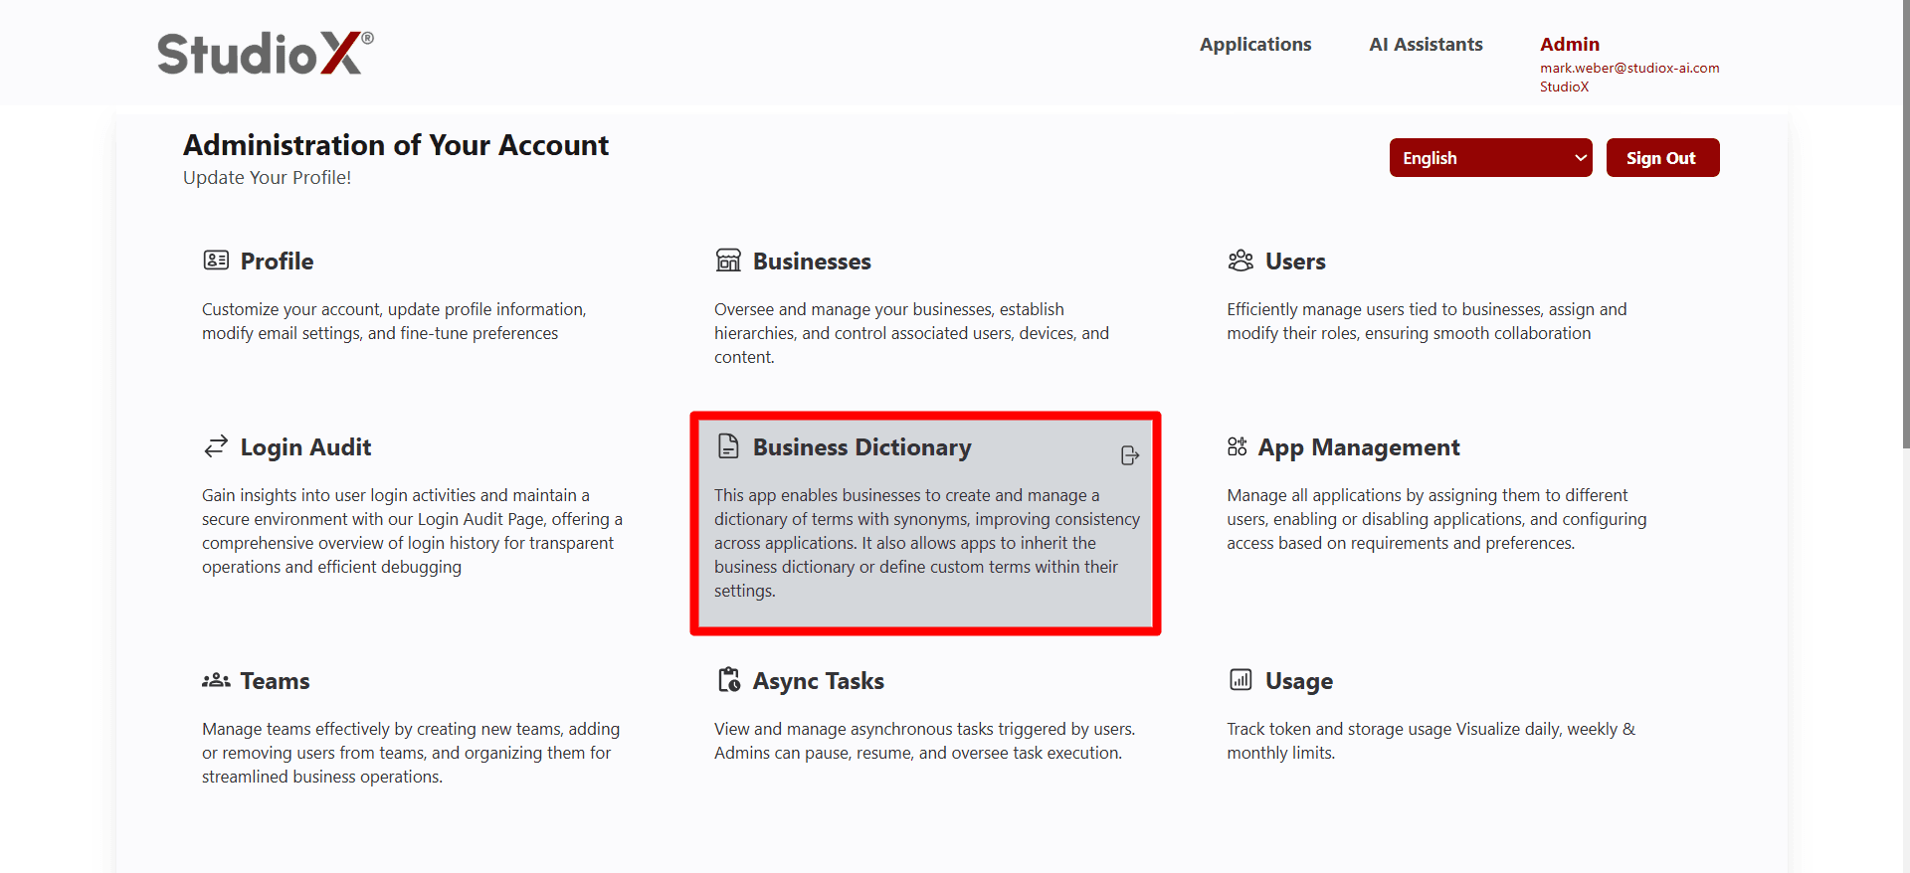
Task: Open the Admin menu
Action: click(1570, 45)
